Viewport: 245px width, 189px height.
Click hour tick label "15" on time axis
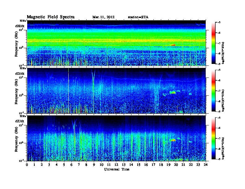(139, 165)
